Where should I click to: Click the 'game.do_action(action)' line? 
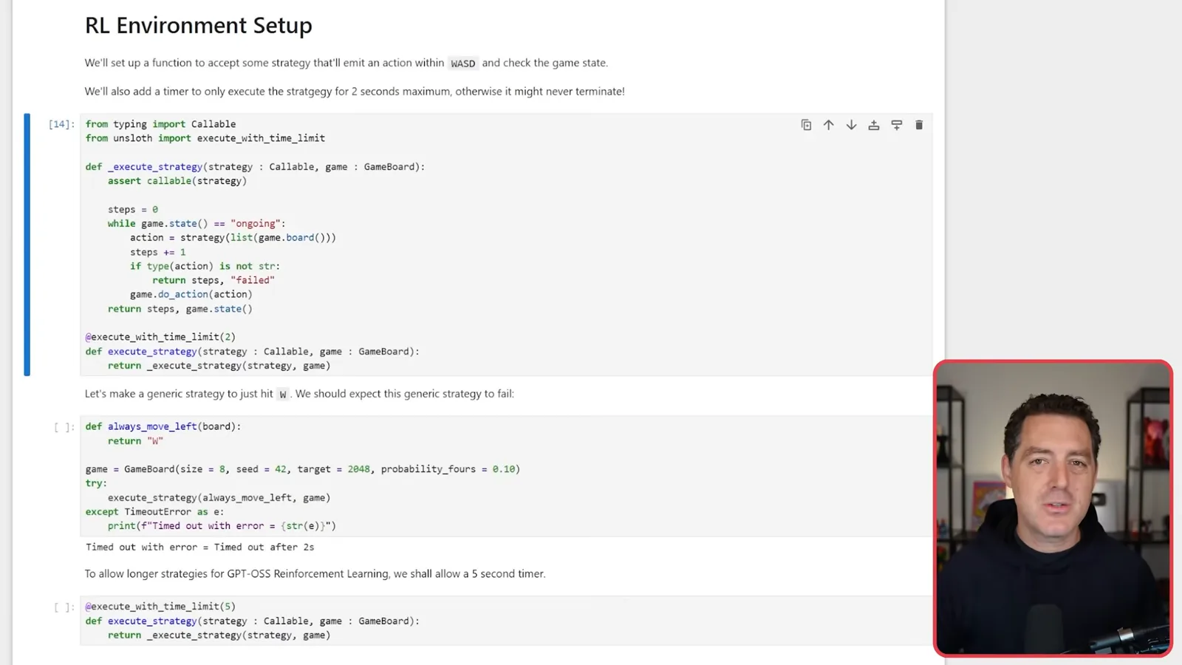[191, 294]
